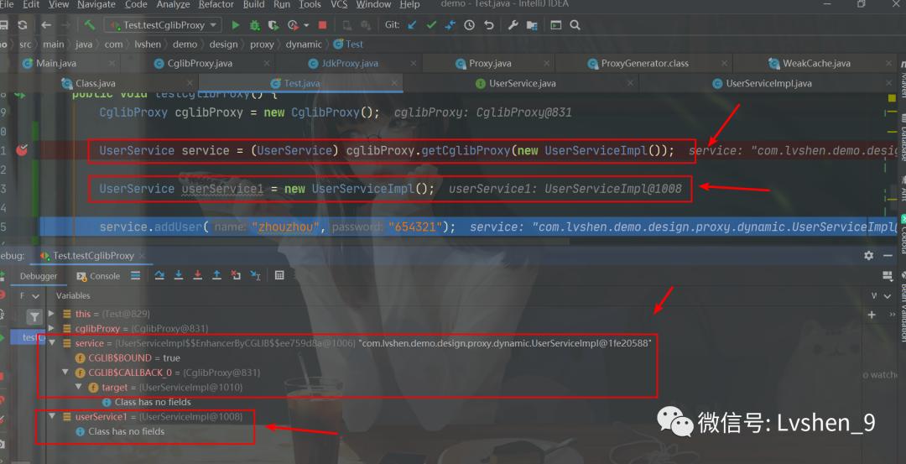Expand the cglibProxy variable node
Screen dimensions: 906x464
point(52,329)
